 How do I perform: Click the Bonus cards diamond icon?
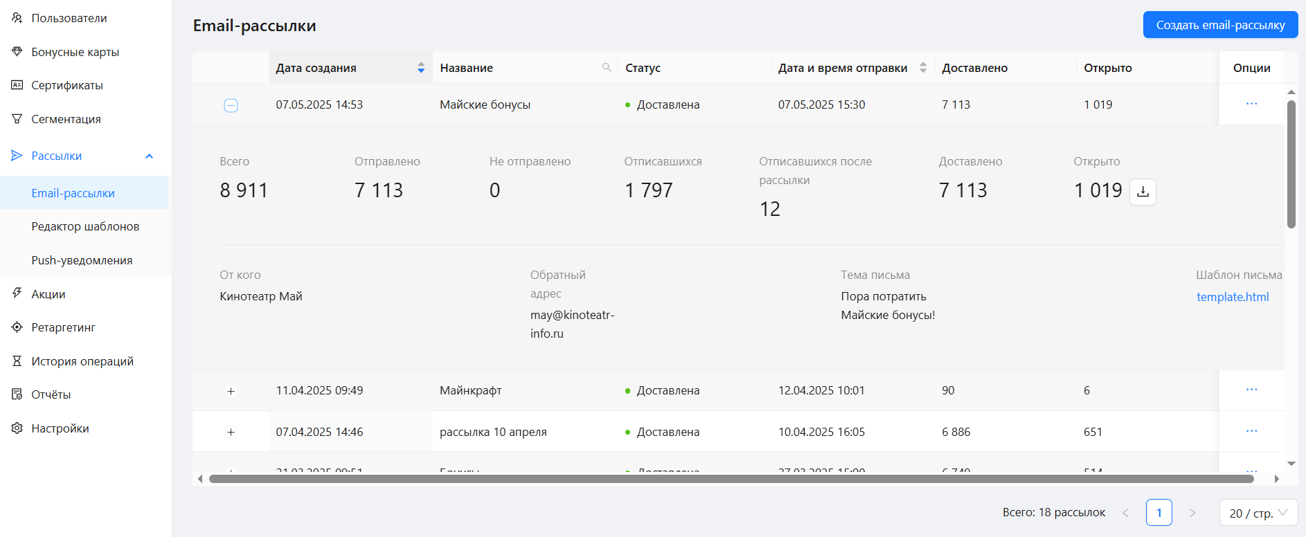(x=17, y=52)
